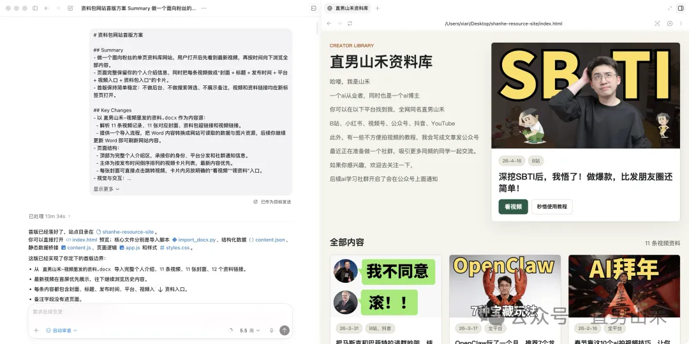The image size is (689, 344).
Task: Toggle the left sidebar panel icon
Action: [35, 8]
